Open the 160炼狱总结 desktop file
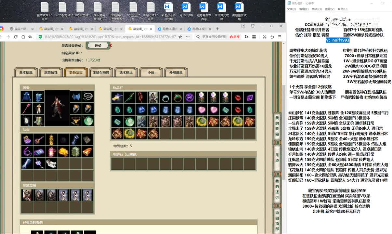This screenshot has width=392, height=234. pyautogui.click(x=80, y=9)
